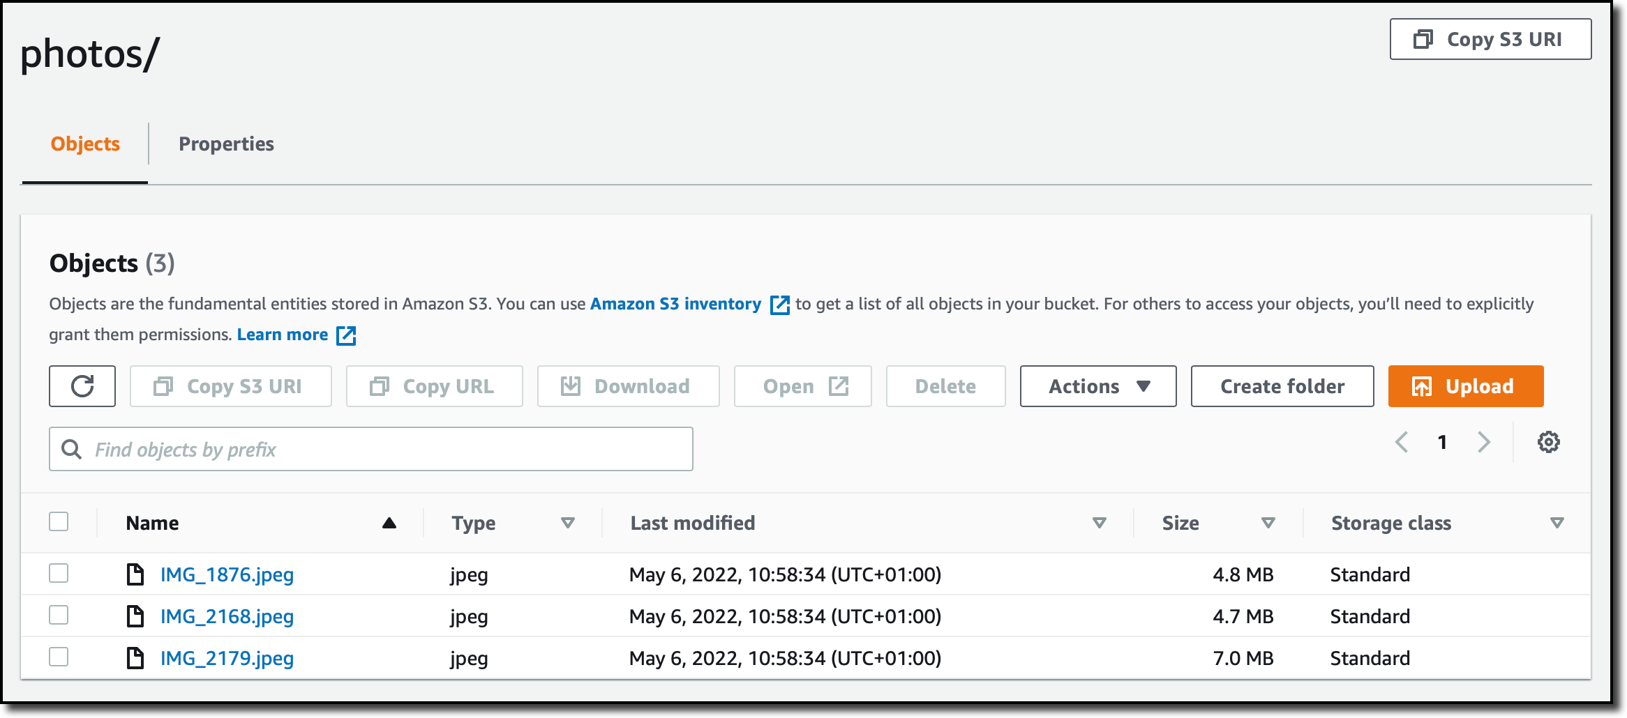Viewport: 1627px width, 718px height.
Task: Click the IMG_1876.jpeg file icon
Action: point(135,574)
